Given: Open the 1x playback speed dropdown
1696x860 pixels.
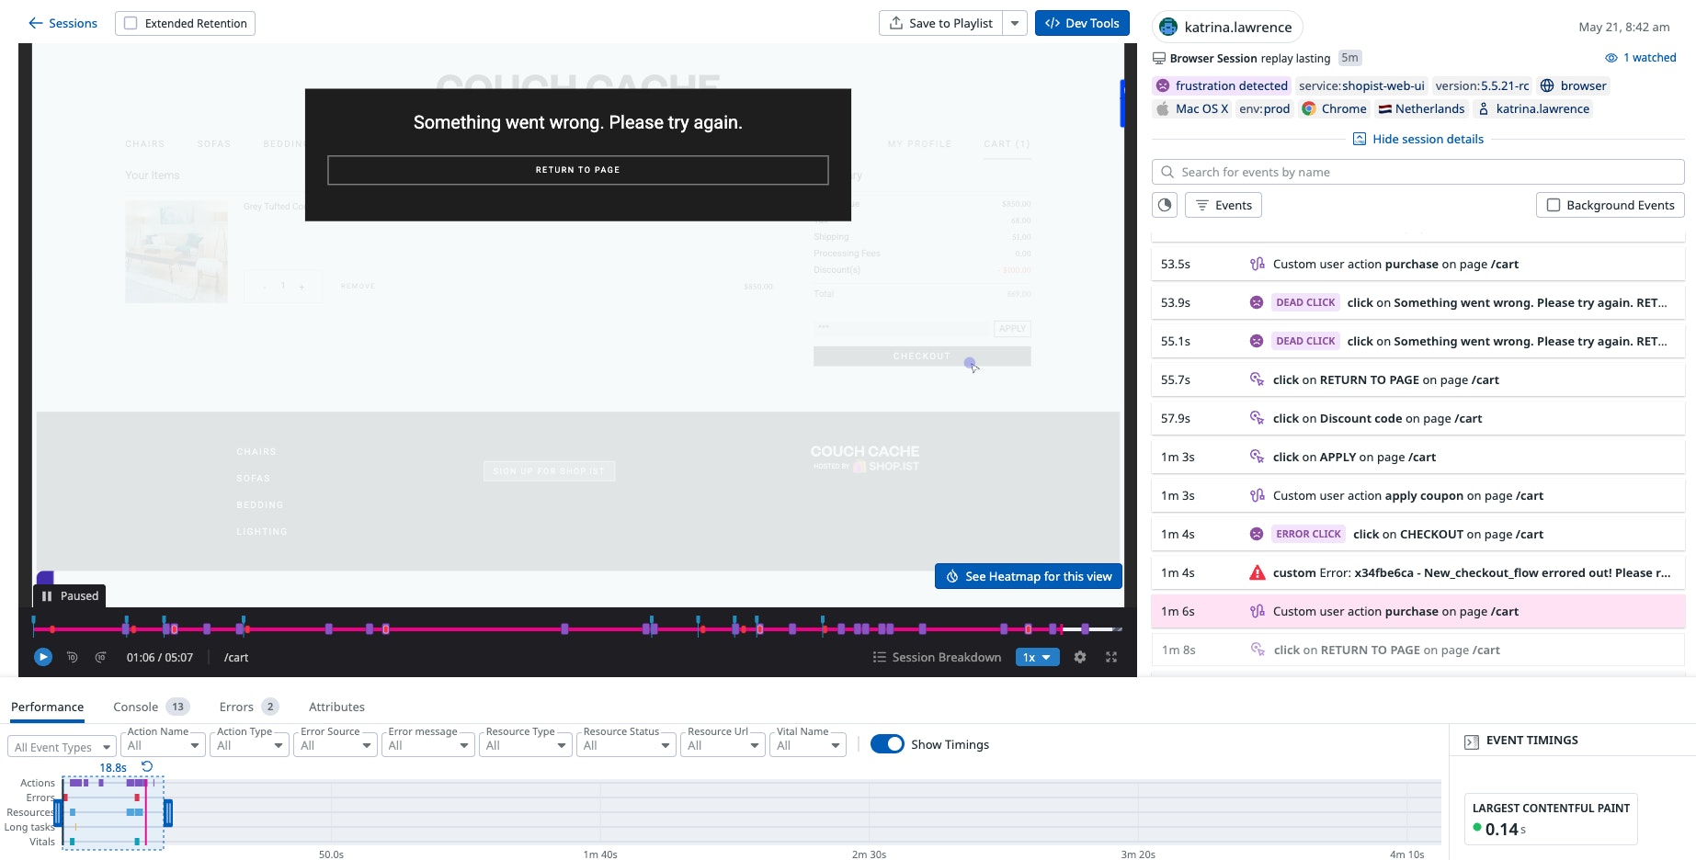Looking at the screenshot, I should pyautogui.click(x=1037, y=657).
